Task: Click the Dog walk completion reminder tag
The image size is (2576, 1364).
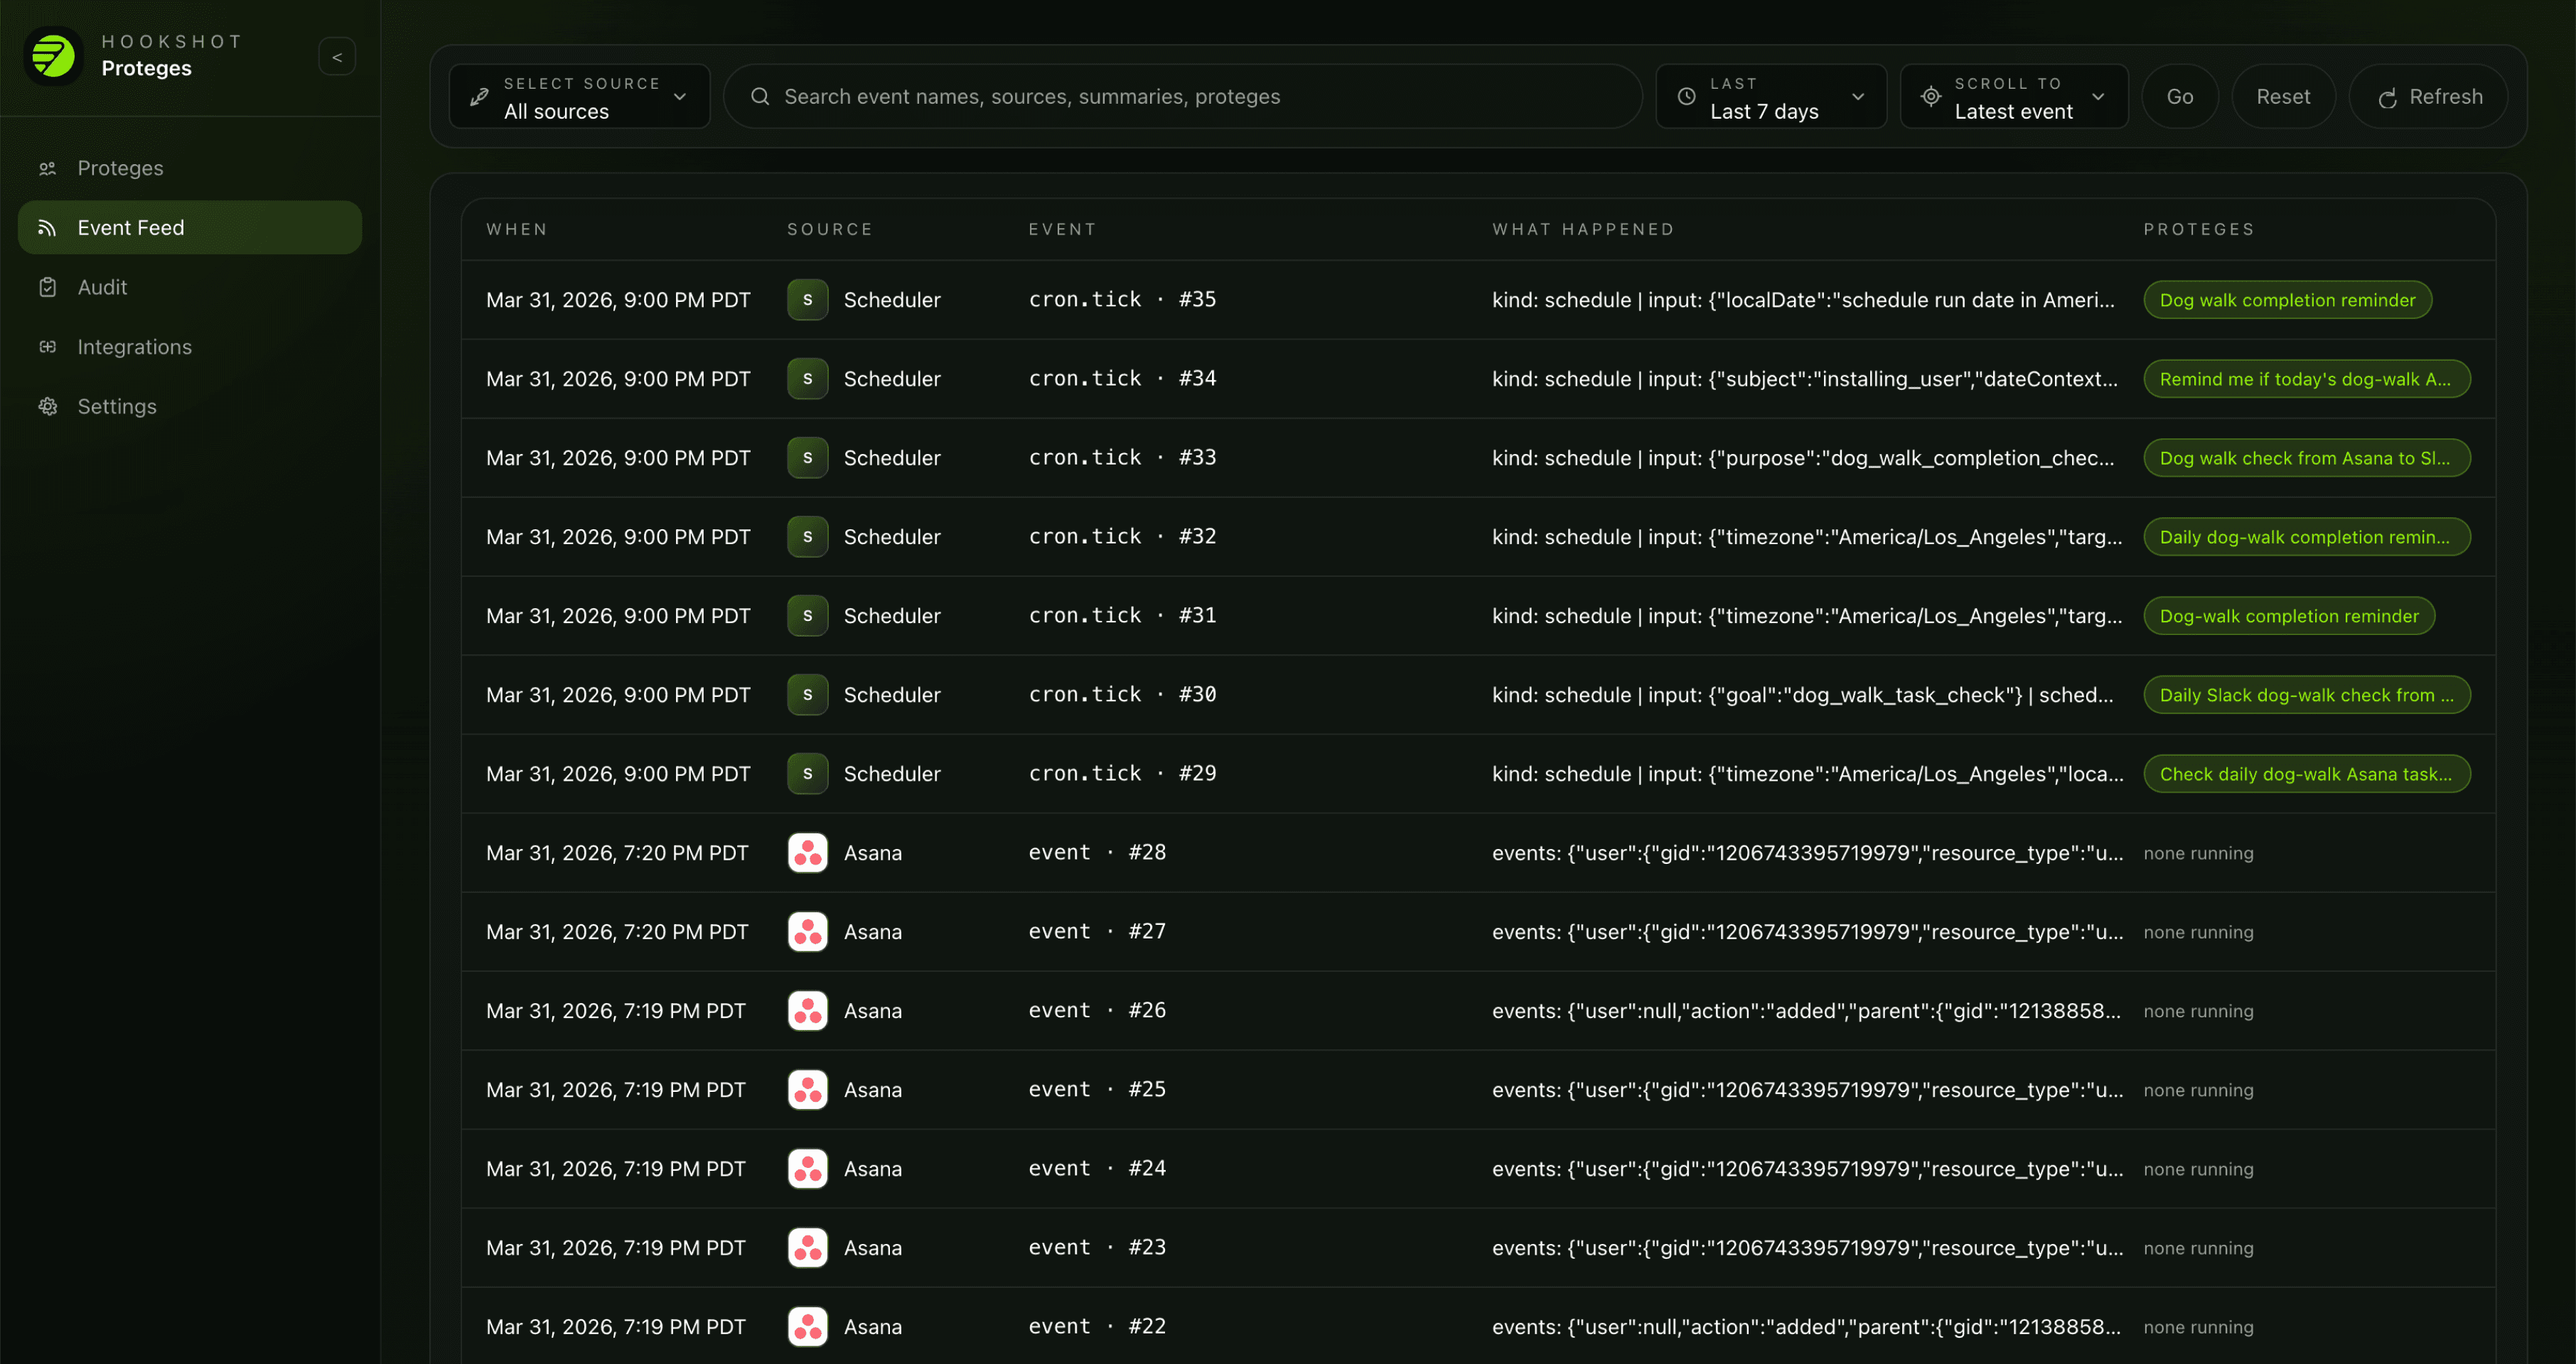Action: point(2286,300)
